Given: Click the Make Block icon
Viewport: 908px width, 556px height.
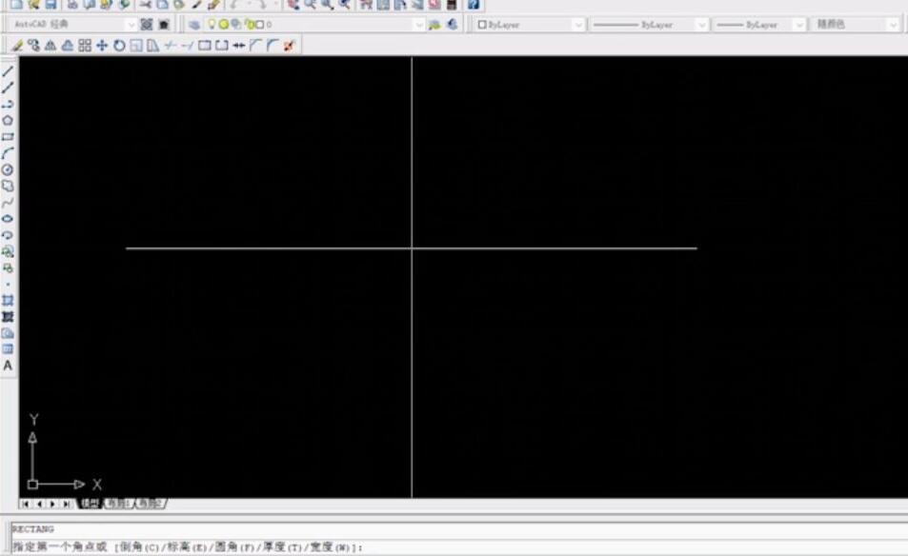Looking at the screenshot, I should (x=8, y=268).
